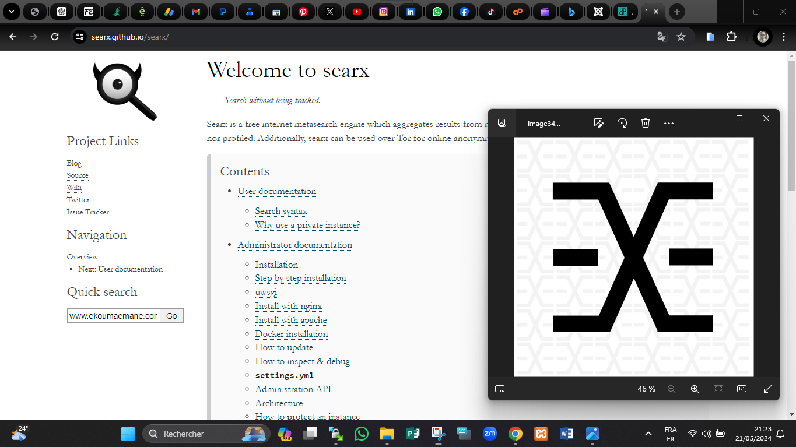The image size is (796, 447).
Task: Bookmark this page with the star
Action: pyautogui.click(x=681, y=37)
